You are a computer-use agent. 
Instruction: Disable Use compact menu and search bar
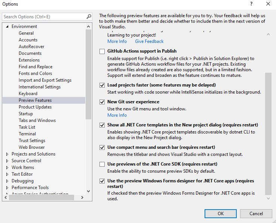coord(102,148)
